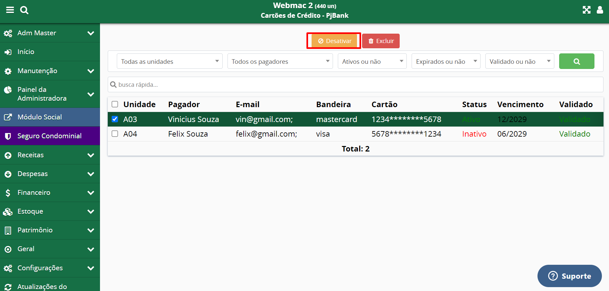Click the Configurações gears icon
This screenshot has width=609, height=291.
tap(8, 268)
